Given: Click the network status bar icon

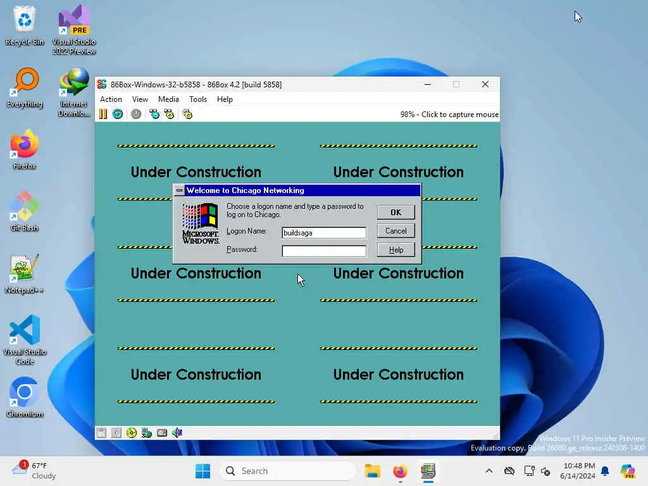Looking at the screenshot, I should 147,433.
